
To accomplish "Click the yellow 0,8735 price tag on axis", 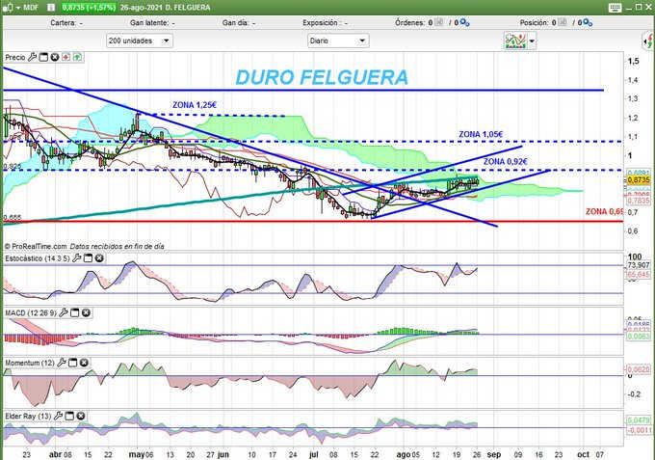I will (639, 179).
